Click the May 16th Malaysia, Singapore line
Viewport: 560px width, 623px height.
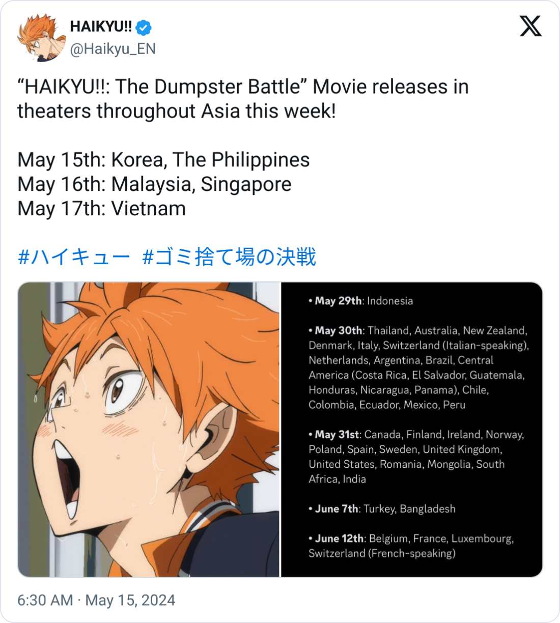click(x=154, y=184)
